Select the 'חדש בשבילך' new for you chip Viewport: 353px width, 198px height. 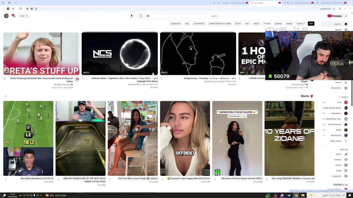point(176,24)
